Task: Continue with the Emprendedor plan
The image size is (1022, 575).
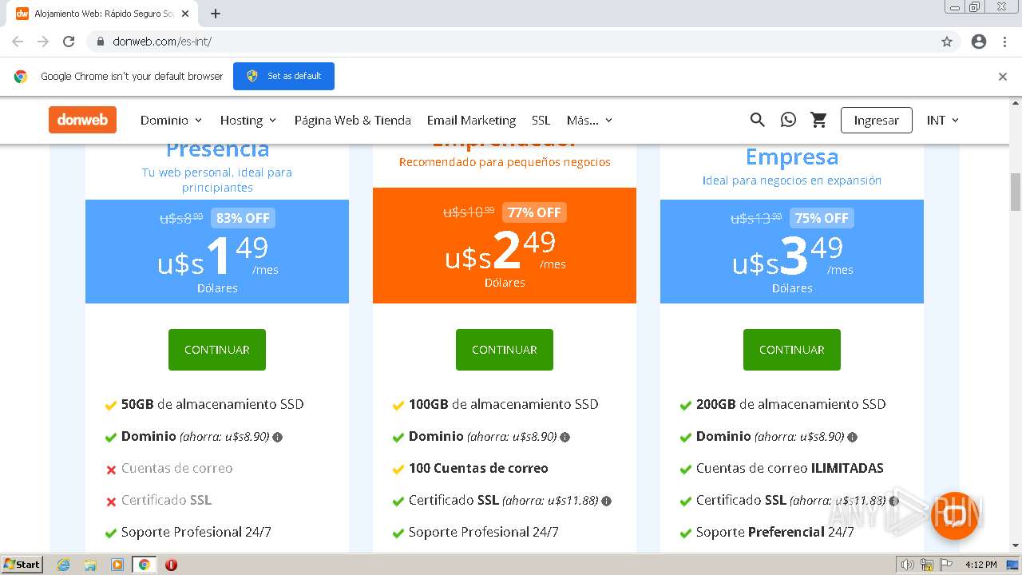Action: pos(505,350)
